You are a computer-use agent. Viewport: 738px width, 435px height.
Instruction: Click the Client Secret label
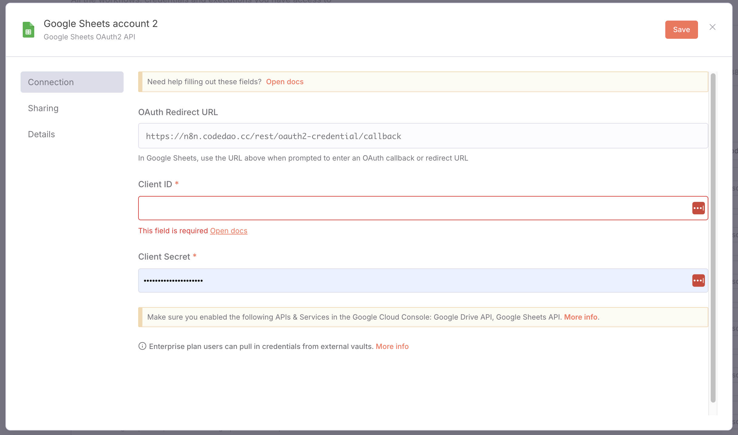tap(164, 257)
